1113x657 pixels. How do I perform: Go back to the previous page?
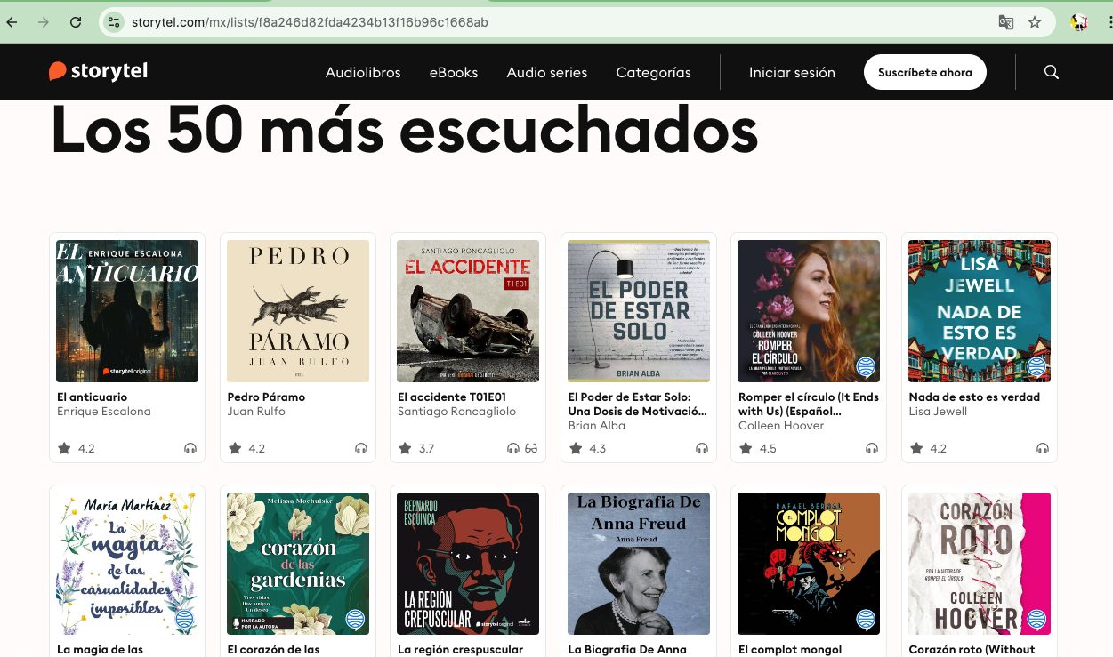(x=12, y=22)
